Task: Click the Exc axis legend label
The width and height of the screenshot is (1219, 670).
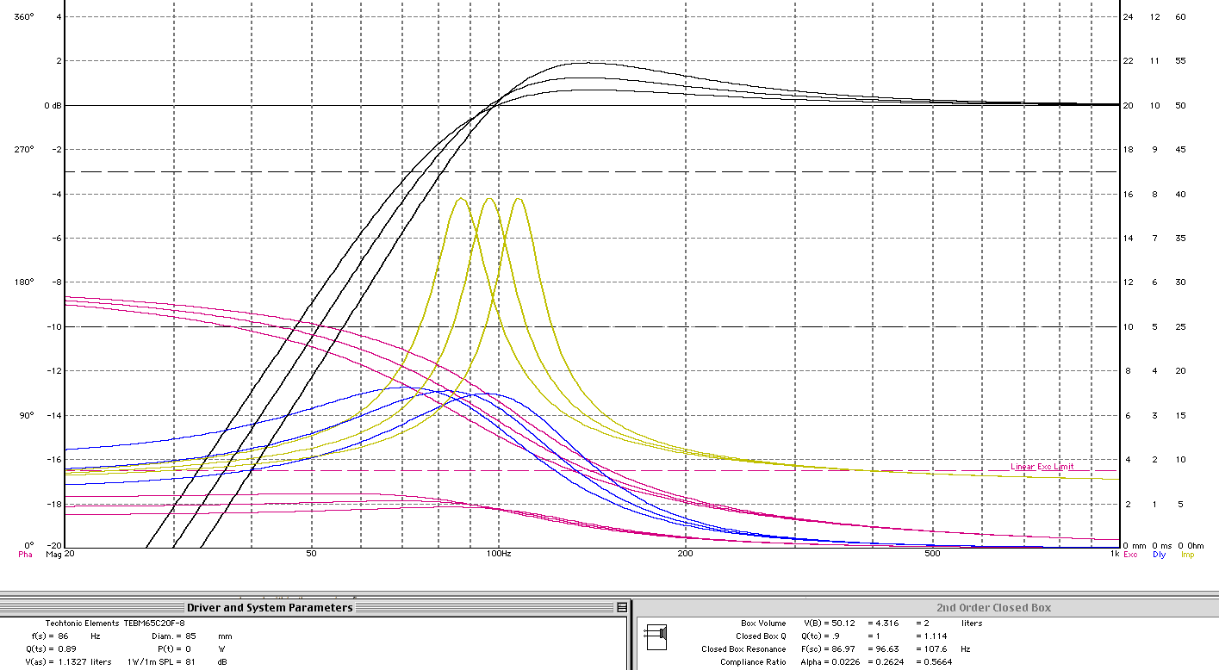Action: (x=1130, y=555)
